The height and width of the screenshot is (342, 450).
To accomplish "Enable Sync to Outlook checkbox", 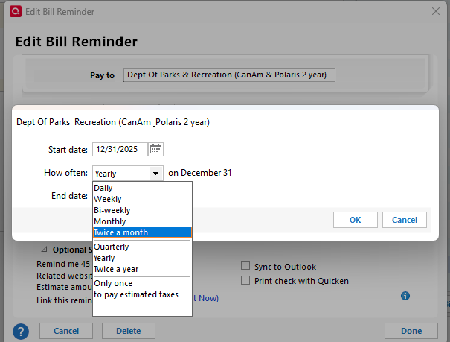I will [246, 267].
